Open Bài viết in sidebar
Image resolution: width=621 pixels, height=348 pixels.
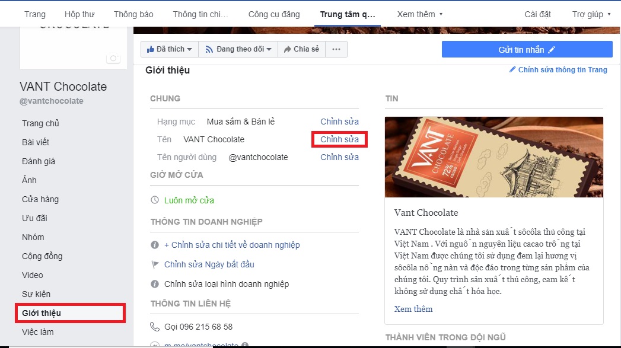point(36,142)
